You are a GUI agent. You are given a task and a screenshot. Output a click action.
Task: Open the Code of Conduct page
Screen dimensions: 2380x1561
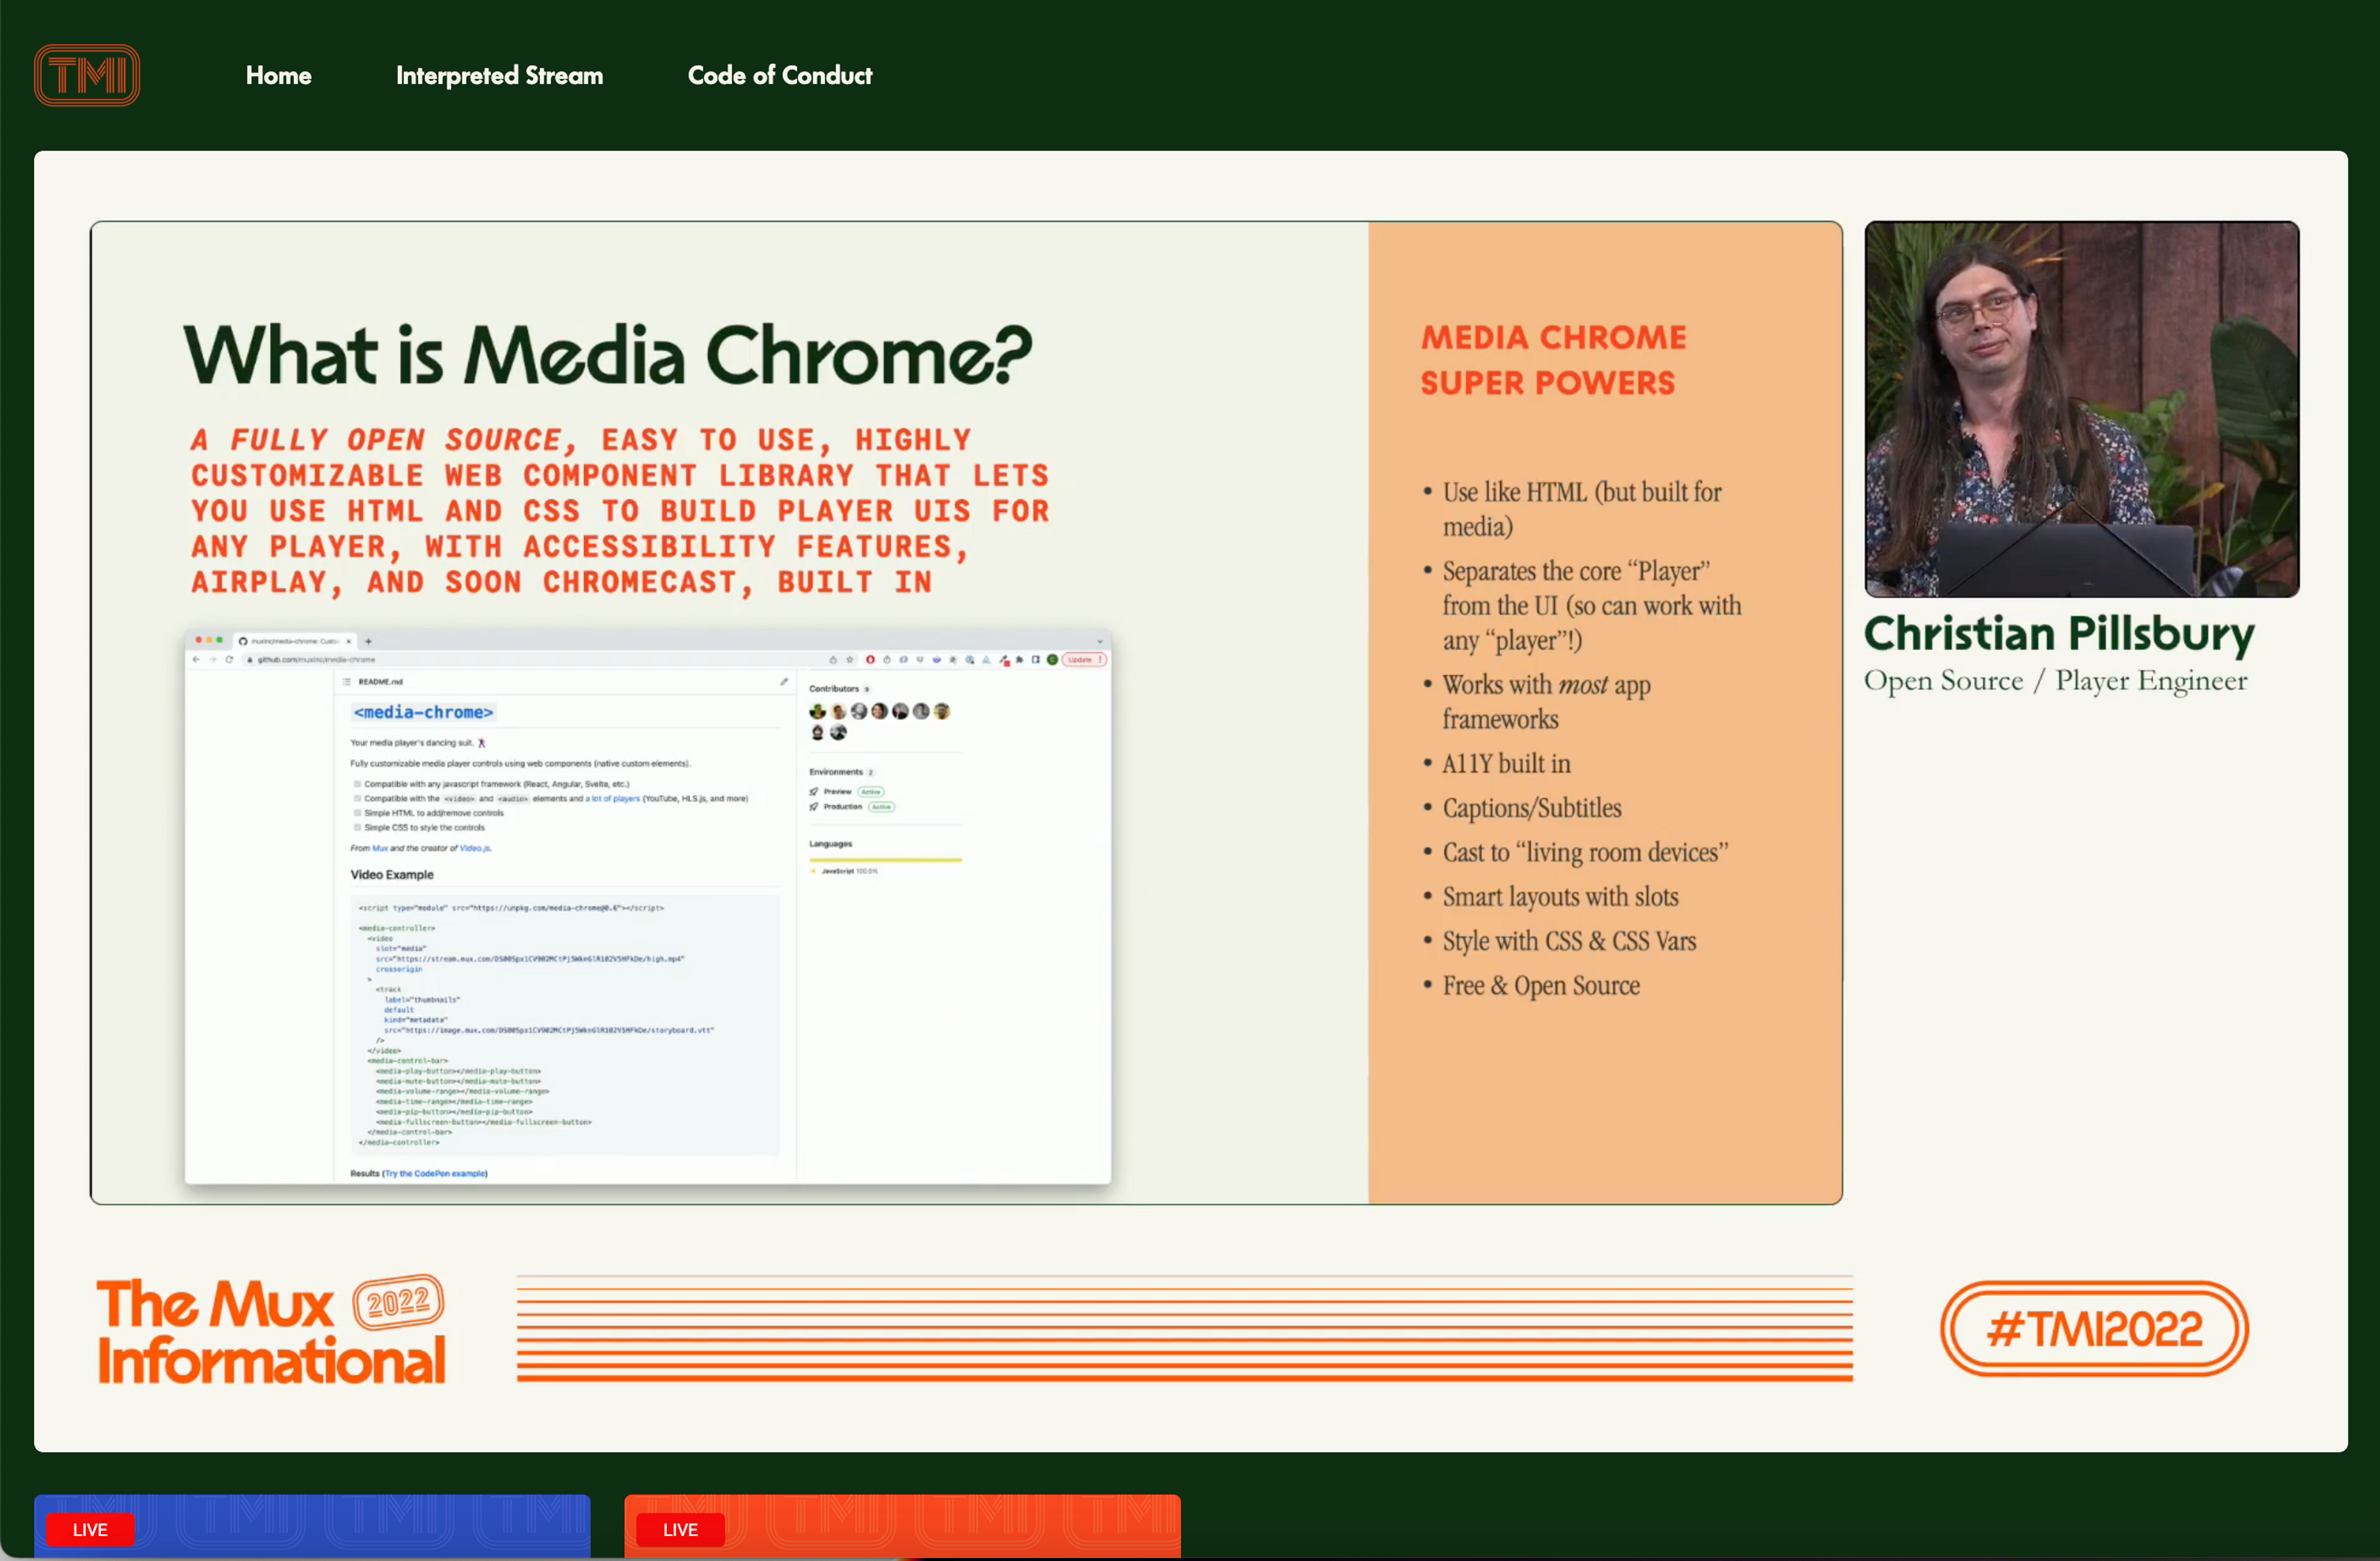pyautogui.click(x=779, y=75)
